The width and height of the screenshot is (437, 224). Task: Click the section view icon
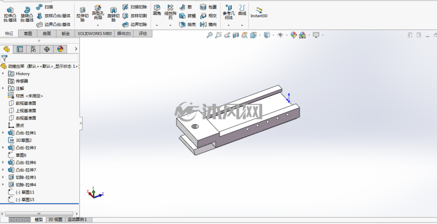236,35
